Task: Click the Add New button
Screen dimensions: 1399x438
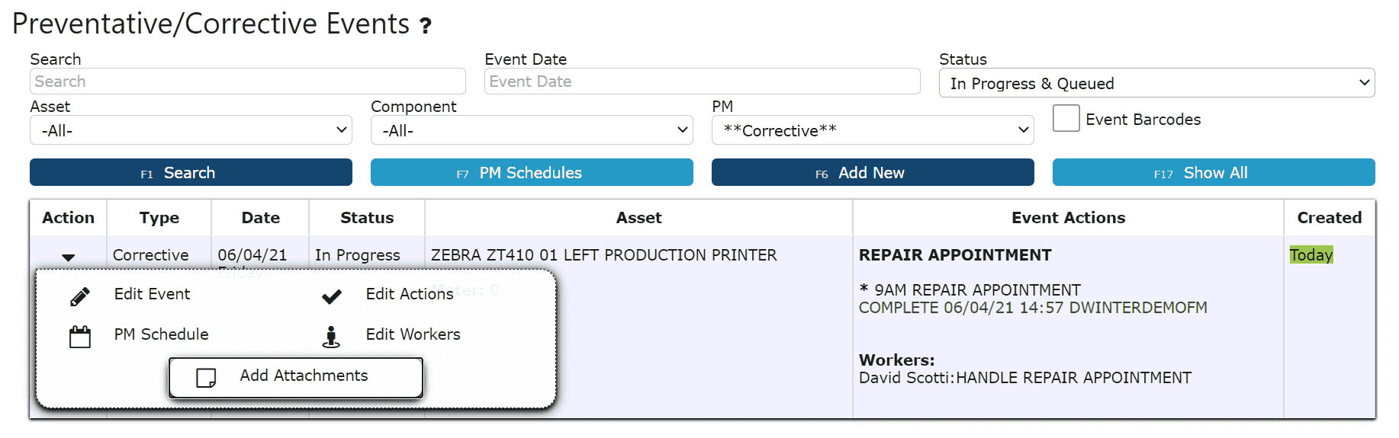Action: pyautogui.click(x=873, y=172)
